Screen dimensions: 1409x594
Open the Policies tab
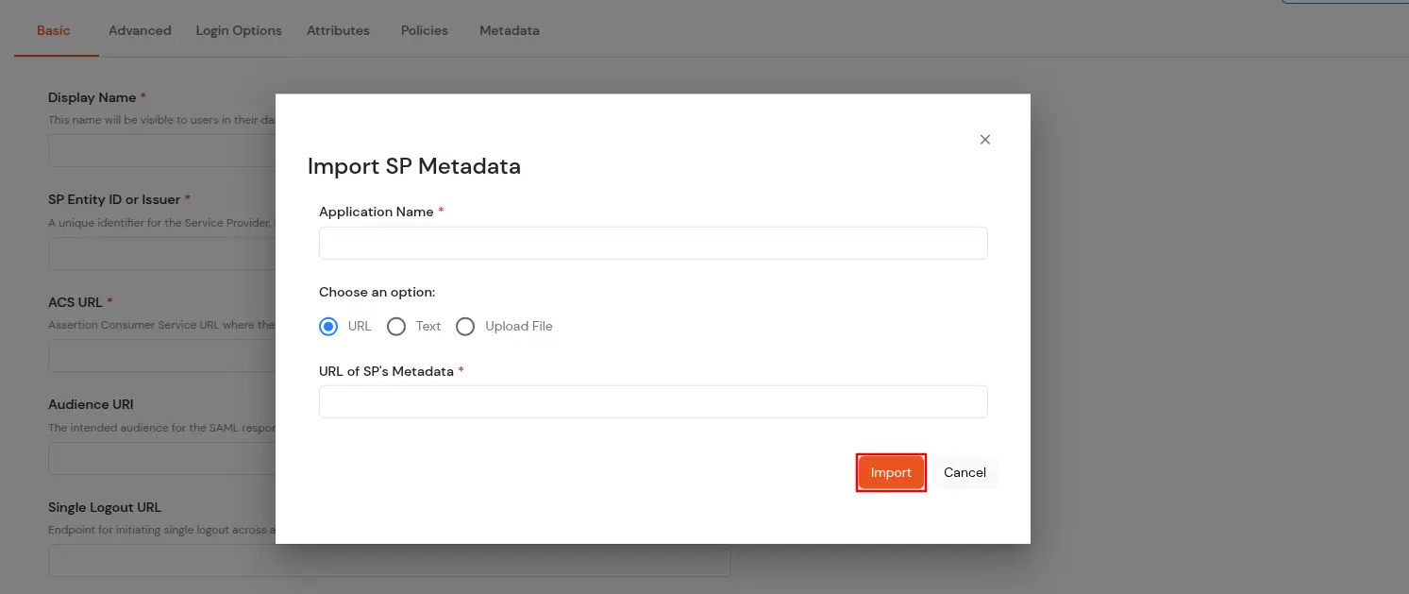[423, 29]
